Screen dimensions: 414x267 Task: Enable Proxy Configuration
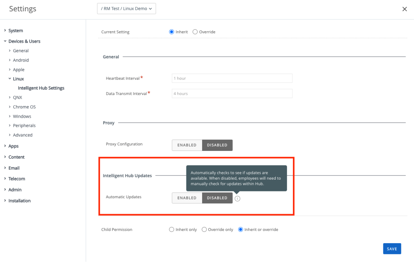click(187, 145)
